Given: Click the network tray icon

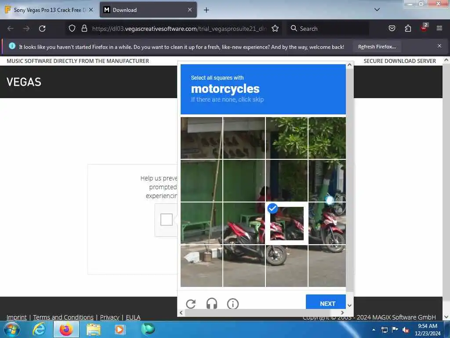Looking at the screenshot, I should click(x=384, y=330).
